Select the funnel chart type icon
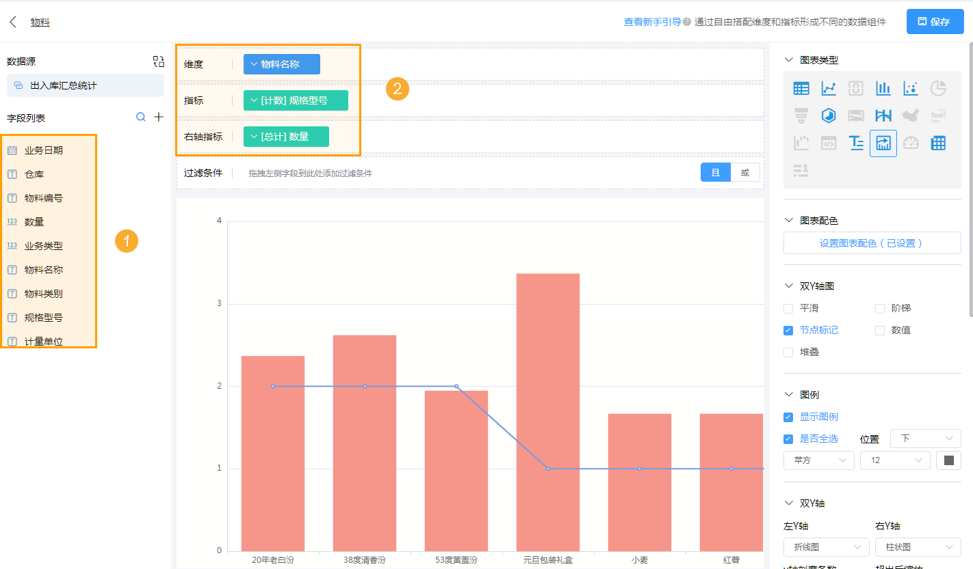The width and height of the screenshot is (973, 569). pos(801,115)
